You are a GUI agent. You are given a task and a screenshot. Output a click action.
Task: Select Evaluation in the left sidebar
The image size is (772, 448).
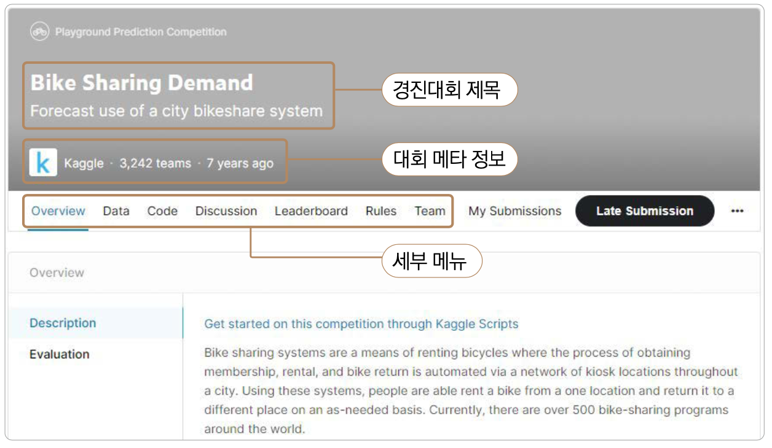(x=60, y=354)
